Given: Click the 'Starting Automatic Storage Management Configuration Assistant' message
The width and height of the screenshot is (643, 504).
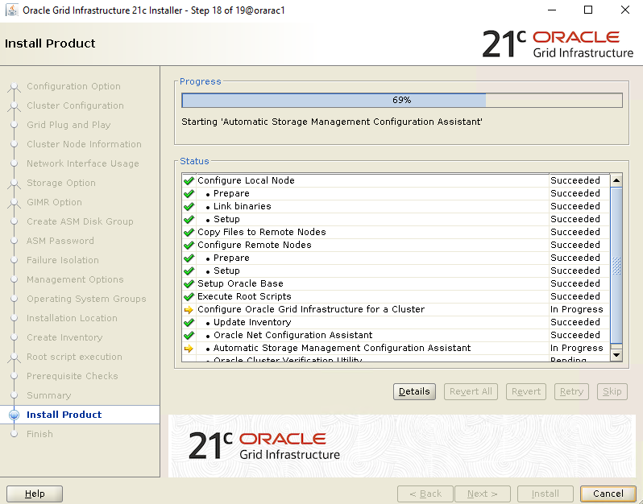Looking at the screenshot, I should coord(332,122).
